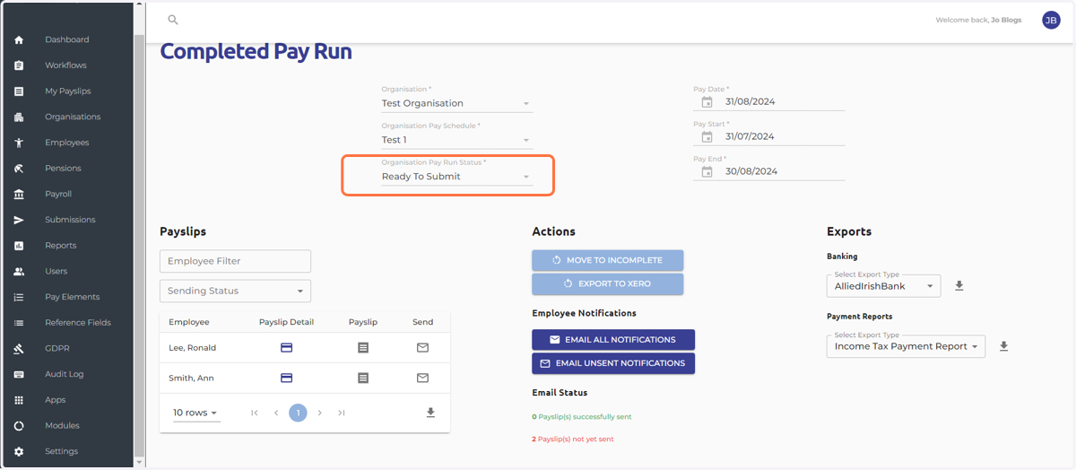Open Employees in the sidebar
The height and width of the screenshot is (470, 1076).
coord(67,143)
